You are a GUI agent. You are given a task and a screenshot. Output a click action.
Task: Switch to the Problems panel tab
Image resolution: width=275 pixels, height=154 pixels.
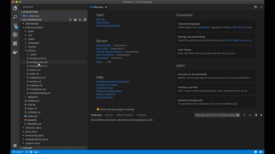click(96, 115)
